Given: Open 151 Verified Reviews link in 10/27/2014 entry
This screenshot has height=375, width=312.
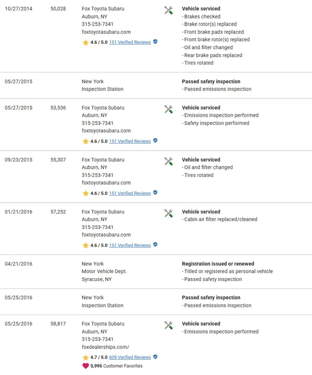Looking at the screenshot, I should 130,42.
